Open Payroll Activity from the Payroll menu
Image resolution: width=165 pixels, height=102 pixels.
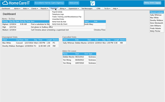click(57, 12)
